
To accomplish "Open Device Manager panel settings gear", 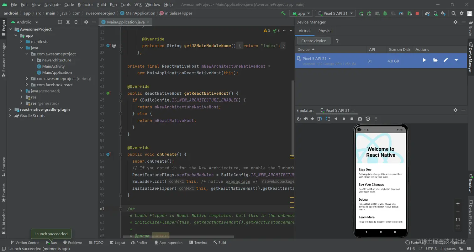I will pos(456,22).
